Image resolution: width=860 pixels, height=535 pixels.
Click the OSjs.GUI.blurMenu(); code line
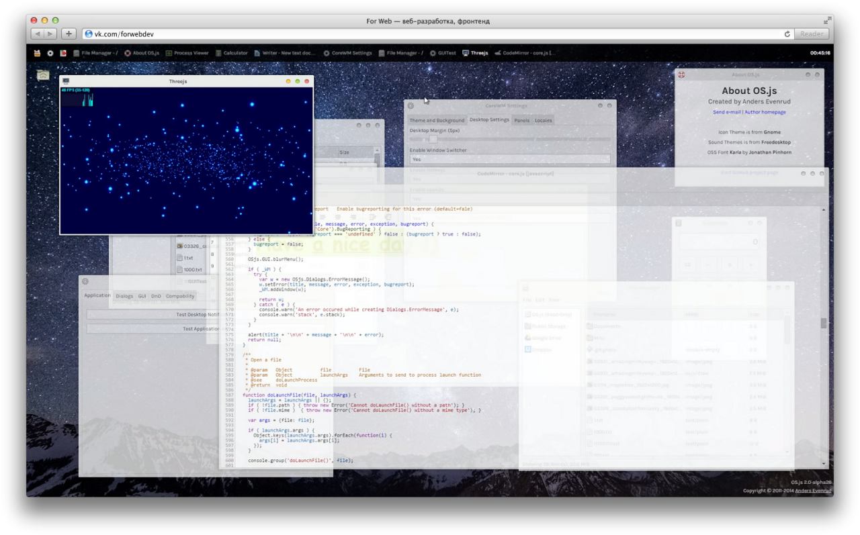click(275, 258)
